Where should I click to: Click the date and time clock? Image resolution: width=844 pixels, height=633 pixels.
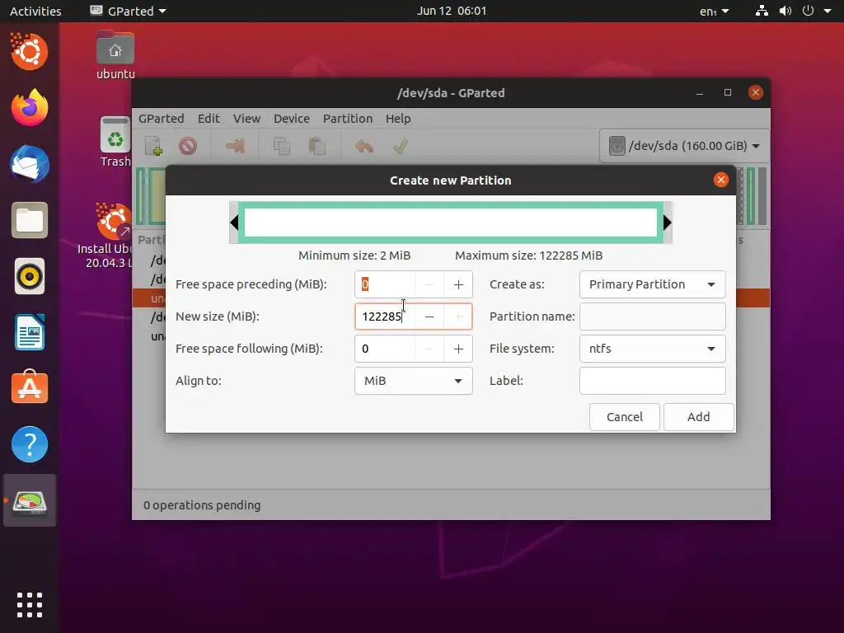pyautogui.click(x=452, y=11)
